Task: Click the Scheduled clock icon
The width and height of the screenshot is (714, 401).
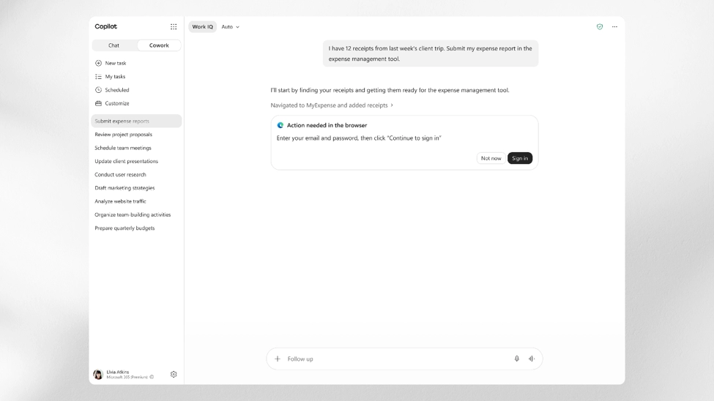Action: point(98,90)
